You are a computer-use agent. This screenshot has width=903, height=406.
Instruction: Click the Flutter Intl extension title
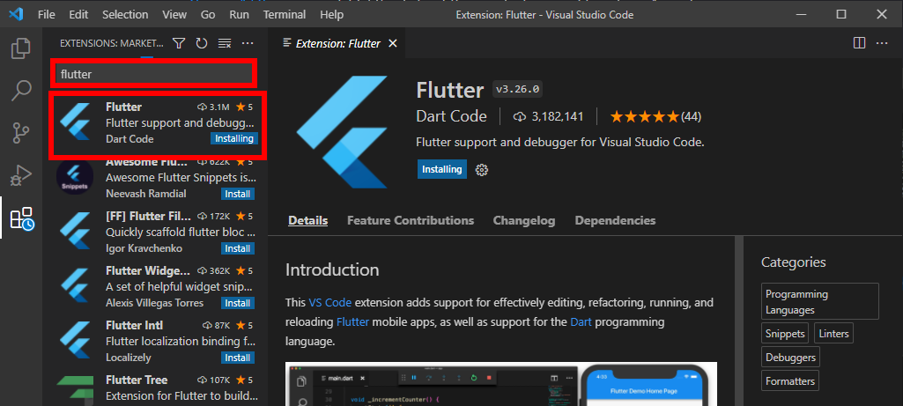click(x=134, y=325)
